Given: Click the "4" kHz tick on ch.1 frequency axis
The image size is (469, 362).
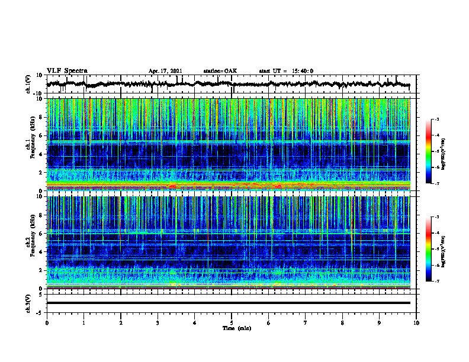Looking at the screenshot, I should [x=42, y=154].
